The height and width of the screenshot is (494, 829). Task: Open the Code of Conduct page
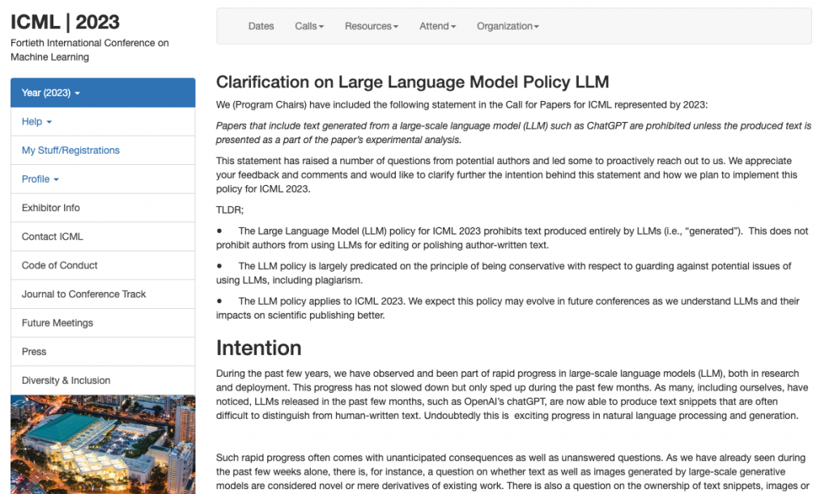pyautogui.click(x=103, y=265)
